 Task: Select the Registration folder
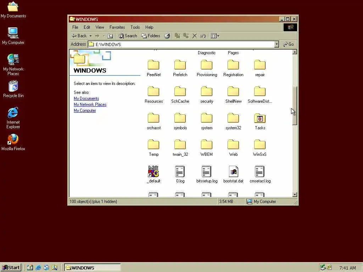coord(233,68)
